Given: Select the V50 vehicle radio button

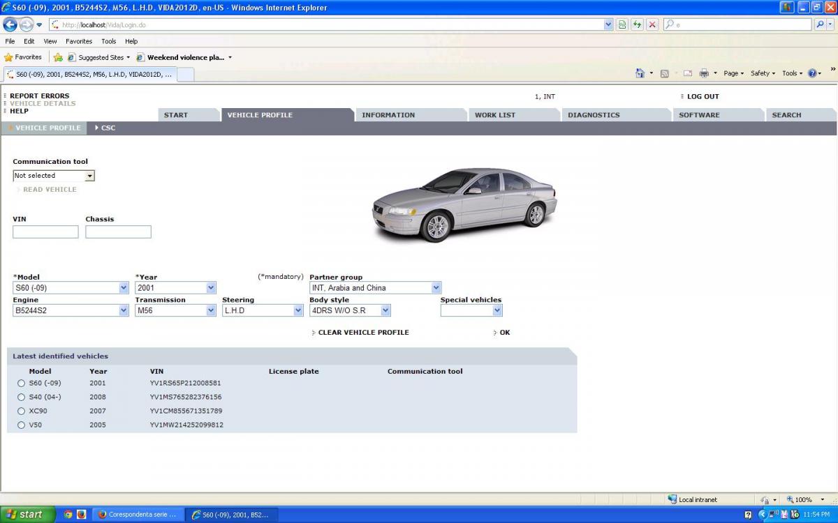Looking at the screenshot, I should coord(21,425).
